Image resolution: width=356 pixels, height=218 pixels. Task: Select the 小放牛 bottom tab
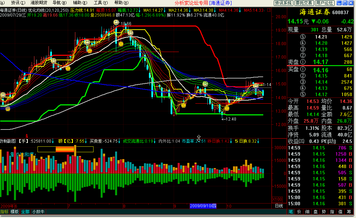pyautogui.click(x=38, y=212)
